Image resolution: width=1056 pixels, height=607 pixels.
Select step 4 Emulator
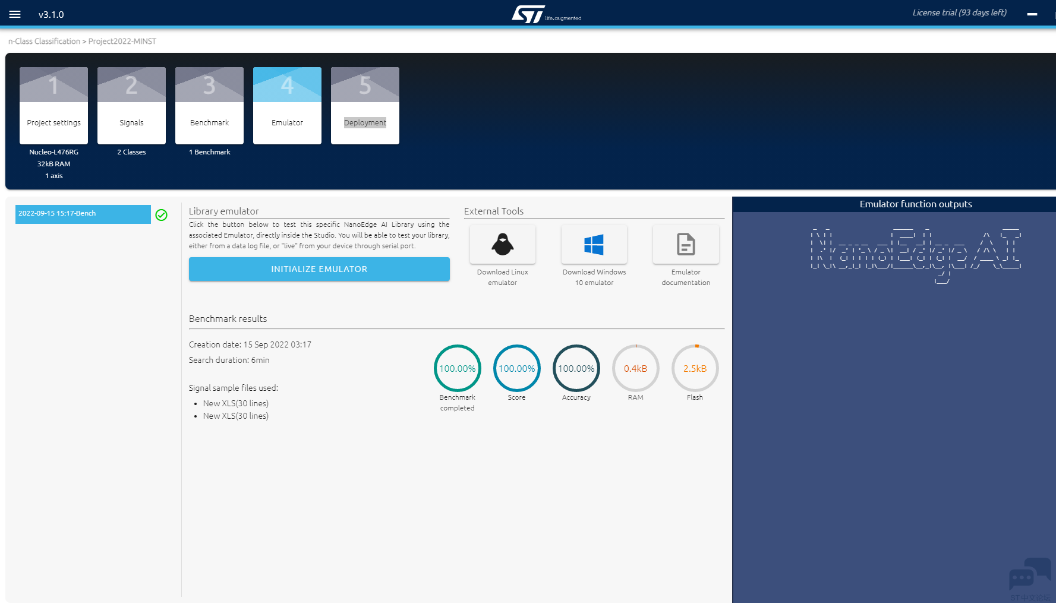click(287, 106)
